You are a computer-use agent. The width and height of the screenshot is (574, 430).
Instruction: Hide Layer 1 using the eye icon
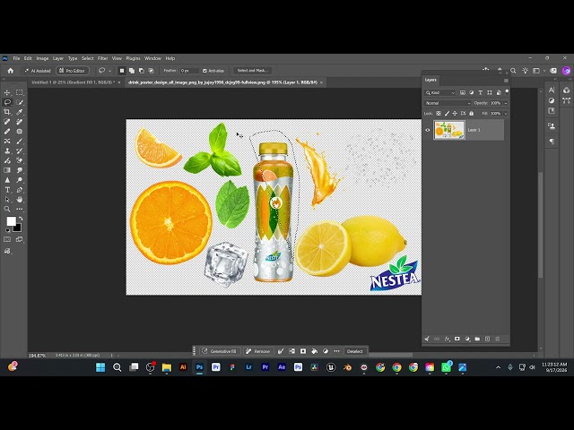[x=427, y=130]
